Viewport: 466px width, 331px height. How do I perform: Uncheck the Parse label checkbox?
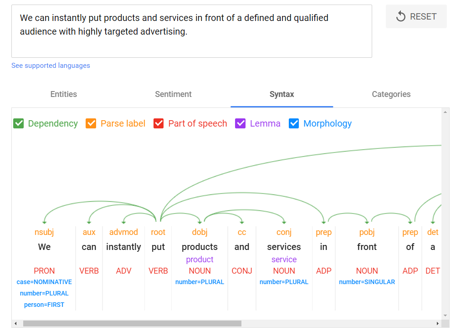pos(91,123)
